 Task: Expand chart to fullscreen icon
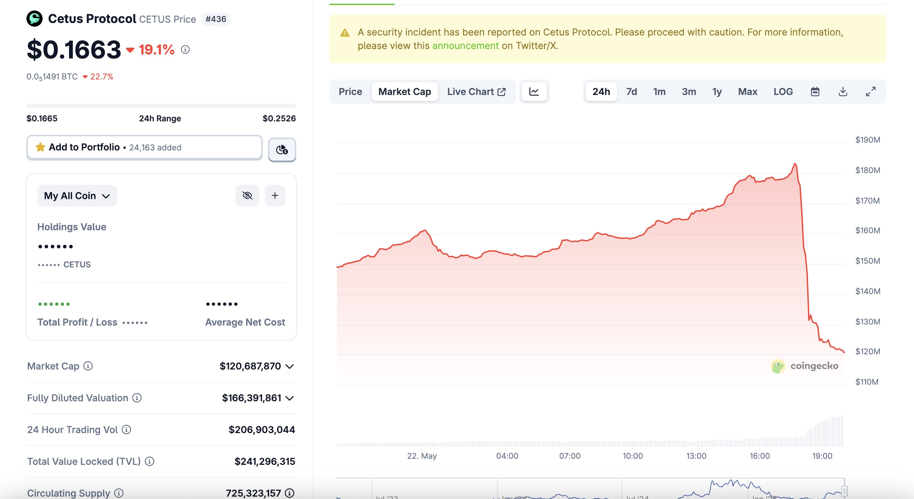pos(870,91)
